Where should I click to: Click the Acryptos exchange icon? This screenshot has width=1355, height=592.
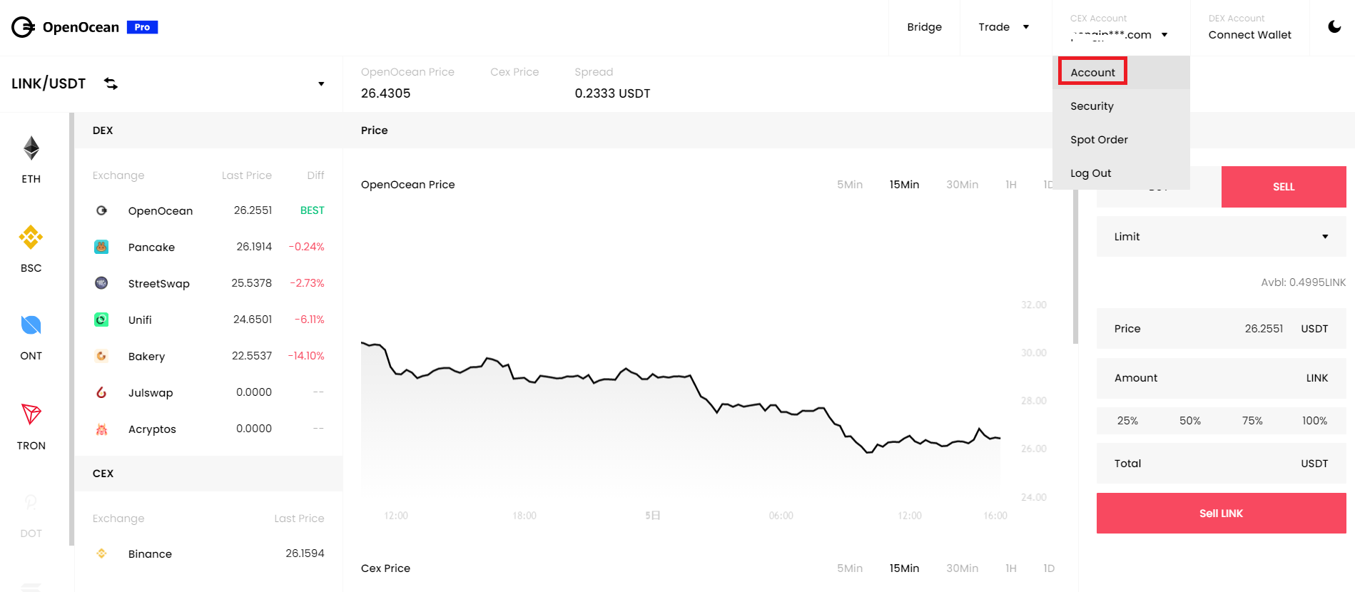pyautogui.click(x=101, y=429)
